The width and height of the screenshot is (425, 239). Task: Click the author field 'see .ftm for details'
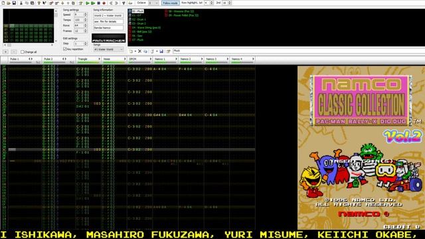point(108,21)
